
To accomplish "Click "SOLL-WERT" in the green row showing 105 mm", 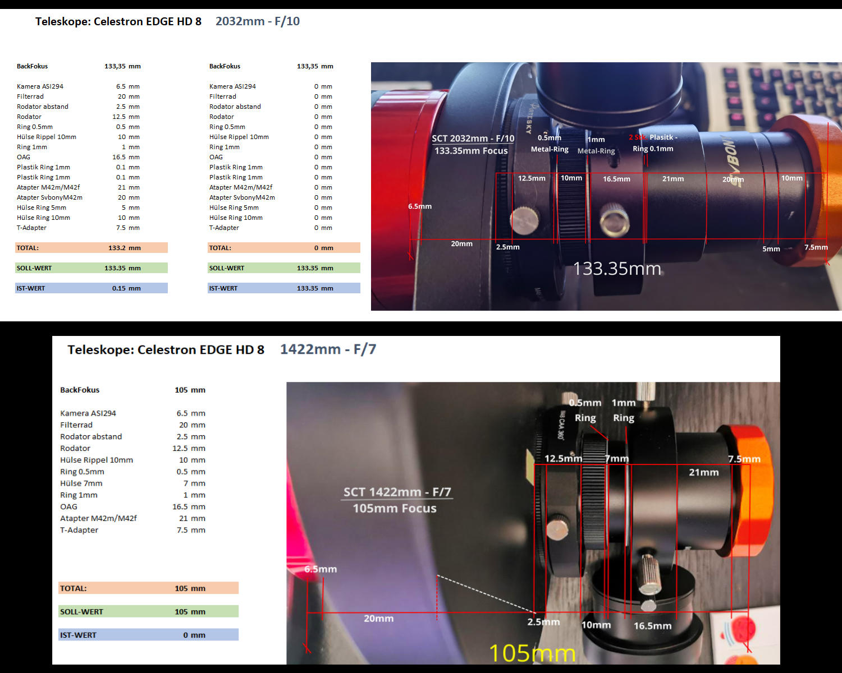I will click(x=81, y=612).
